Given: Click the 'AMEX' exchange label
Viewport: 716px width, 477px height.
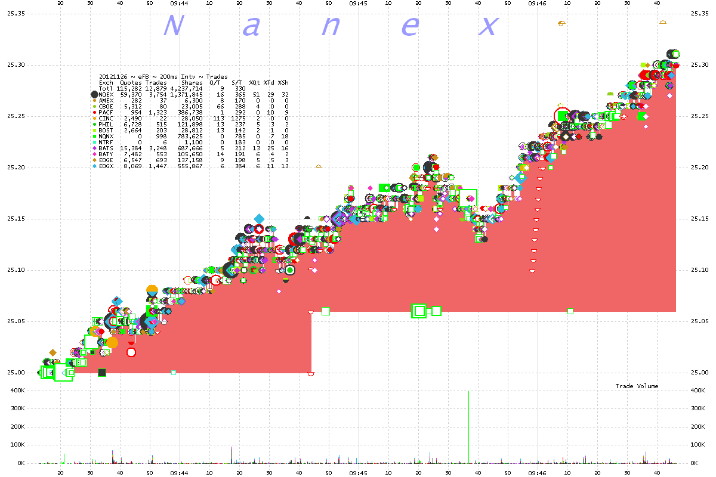Looking at the screenshot, I should (106, 100).
